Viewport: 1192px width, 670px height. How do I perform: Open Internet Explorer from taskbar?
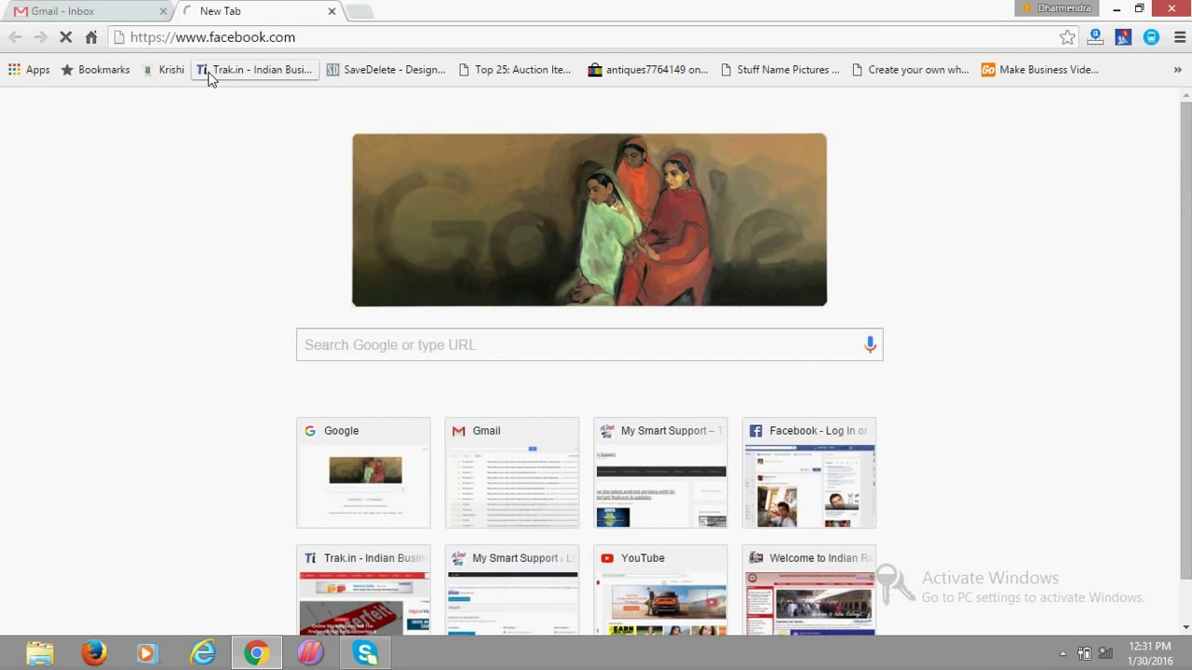[x=202, y=653]
